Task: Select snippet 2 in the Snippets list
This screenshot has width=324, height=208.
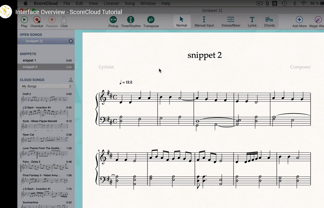Action: (x=46, y=67)
